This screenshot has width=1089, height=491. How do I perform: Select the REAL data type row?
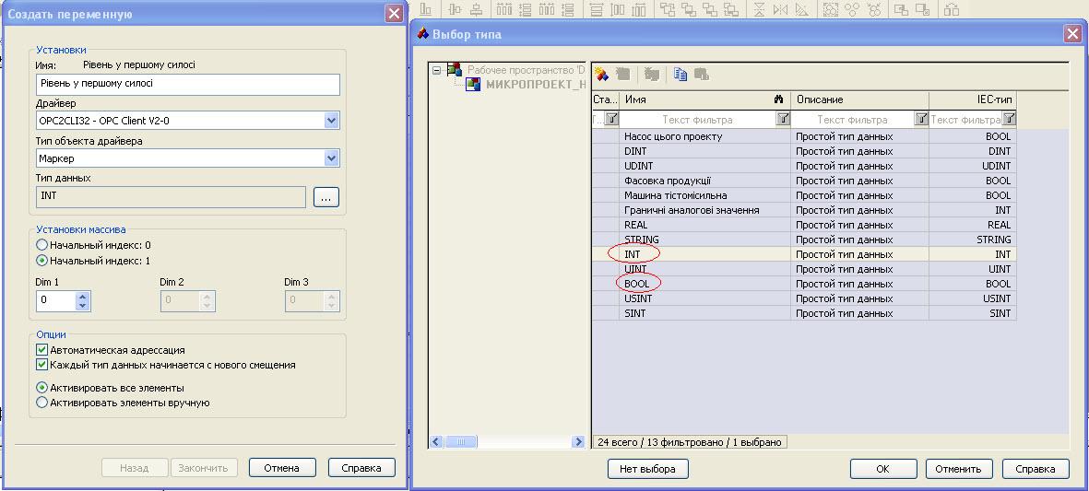(804, 225)
